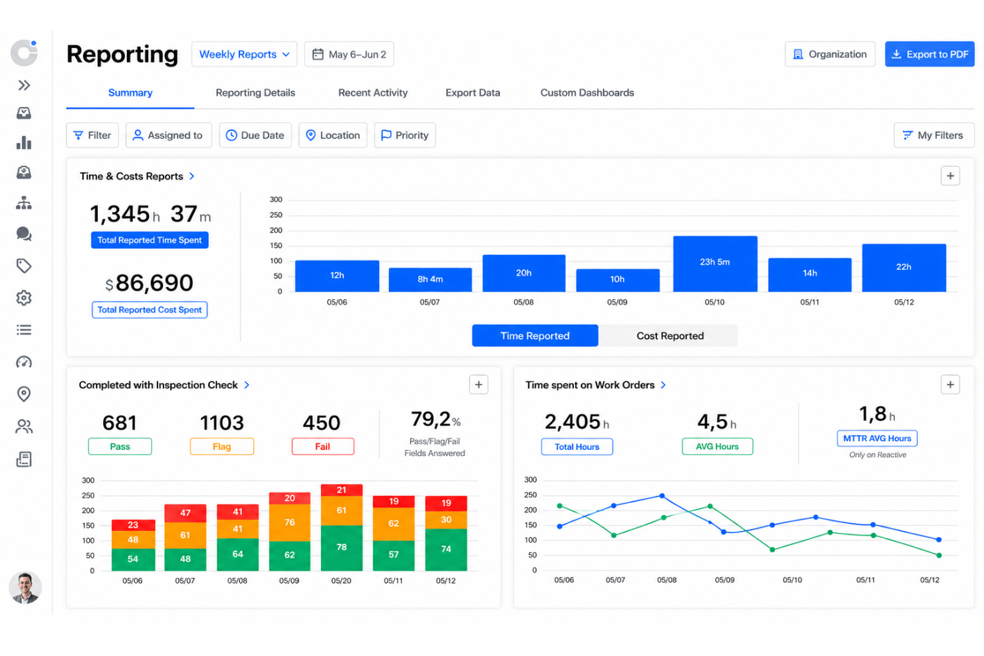The width and height of the screenshot is (984, 656).
Task: Click the Filter button
Action: [92, 135]
